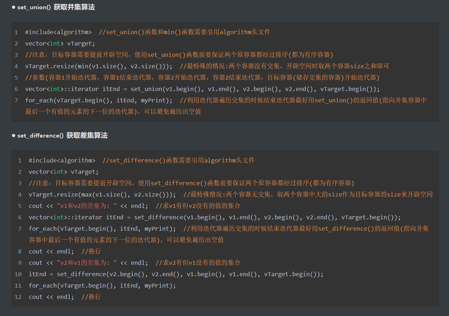This screenshot has height=316, width=449.
Task: Click the "set_union() 获取并集算法" heading
Action: pos(56,7)
